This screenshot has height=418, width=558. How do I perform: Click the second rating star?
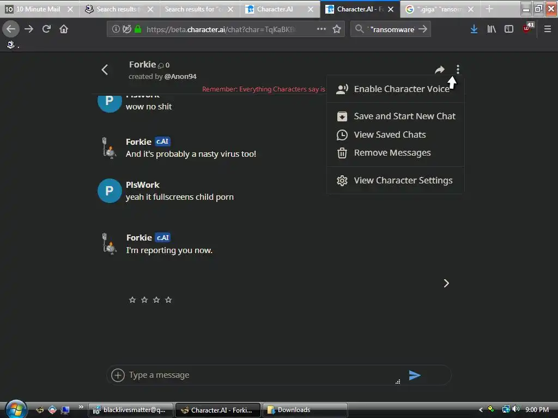coord(144,300)
